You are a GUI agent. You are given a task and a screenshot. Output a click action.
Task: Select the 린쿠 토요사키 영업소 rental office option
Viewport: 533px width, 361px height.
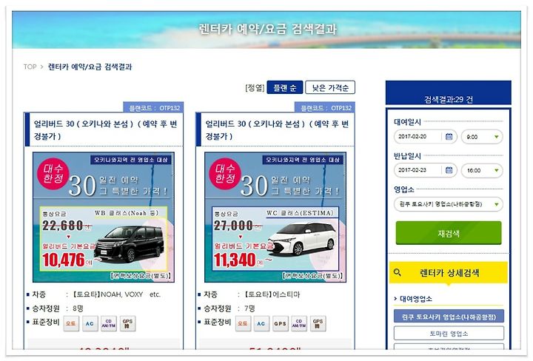pyautogui.click(x=449, y=317)
